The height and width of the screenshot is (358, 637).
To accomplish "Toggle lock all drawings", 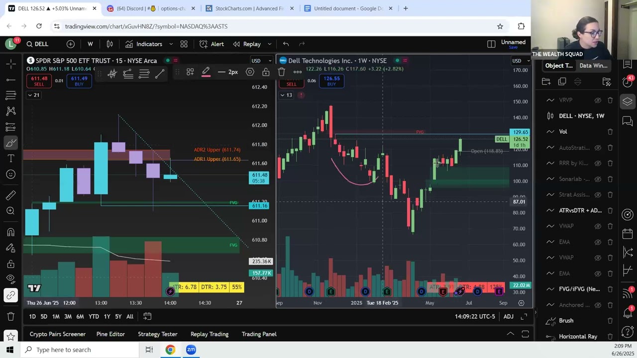I will [10, 264].
